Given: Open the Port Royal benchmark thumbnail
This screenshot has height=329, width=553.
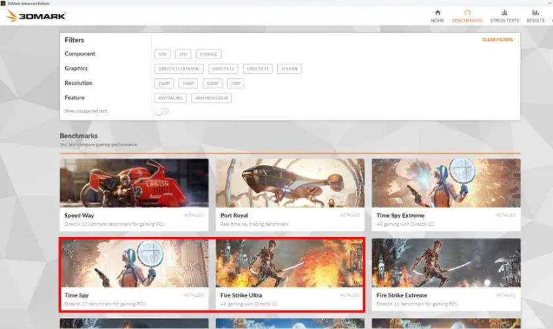Looking at the screenshot, I should click(x=290, y=183).
